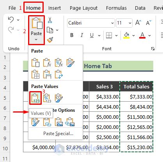Viewport: 163px width, 162px height.
Task: Select cell with $8,434.00
Action: pyautogui.click(x=136, y=107)
